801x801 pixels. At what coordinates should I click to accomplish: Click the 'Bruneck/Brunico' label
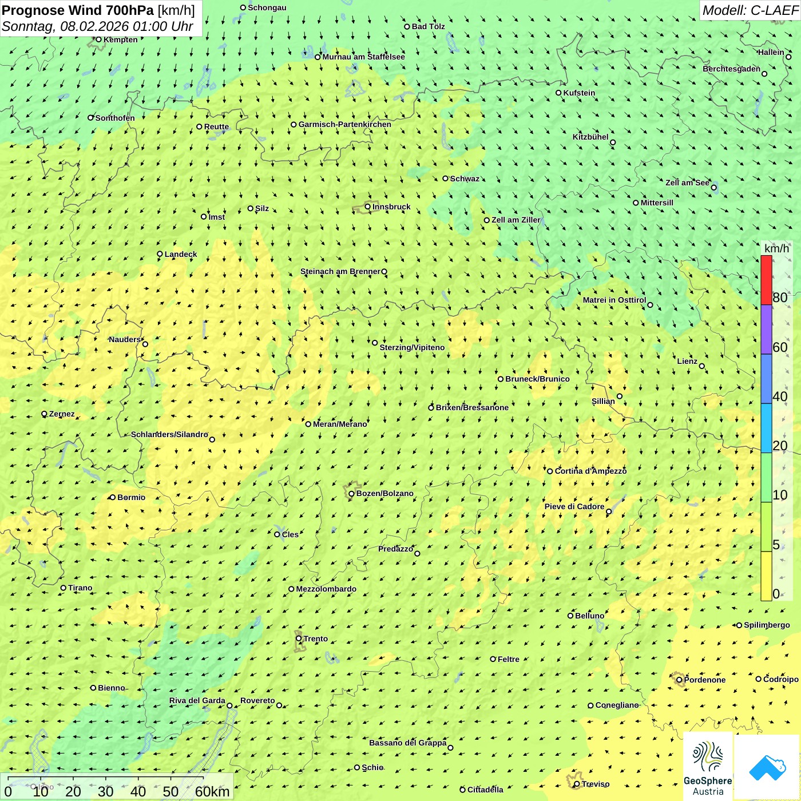[x=537, y=379]
